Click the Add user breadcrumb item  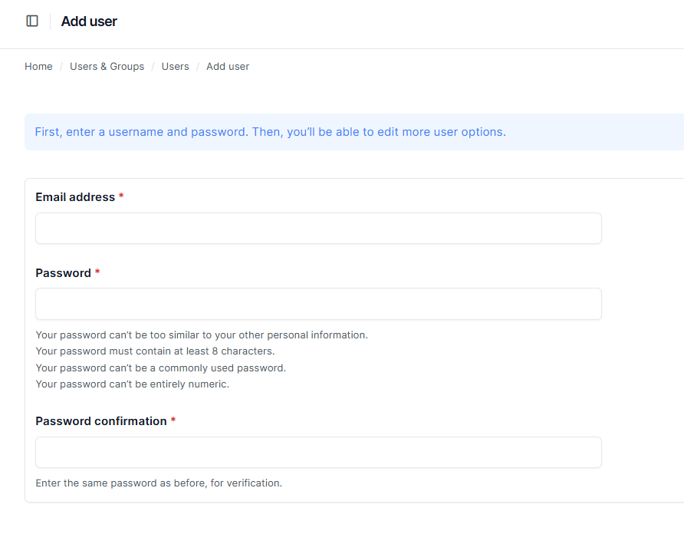pos(228,67)
